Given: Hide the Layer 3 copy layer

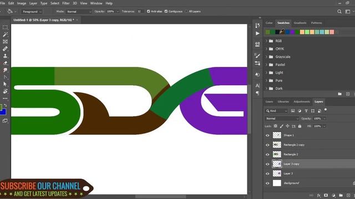Looking at the screenshot, I should (267, 164).
